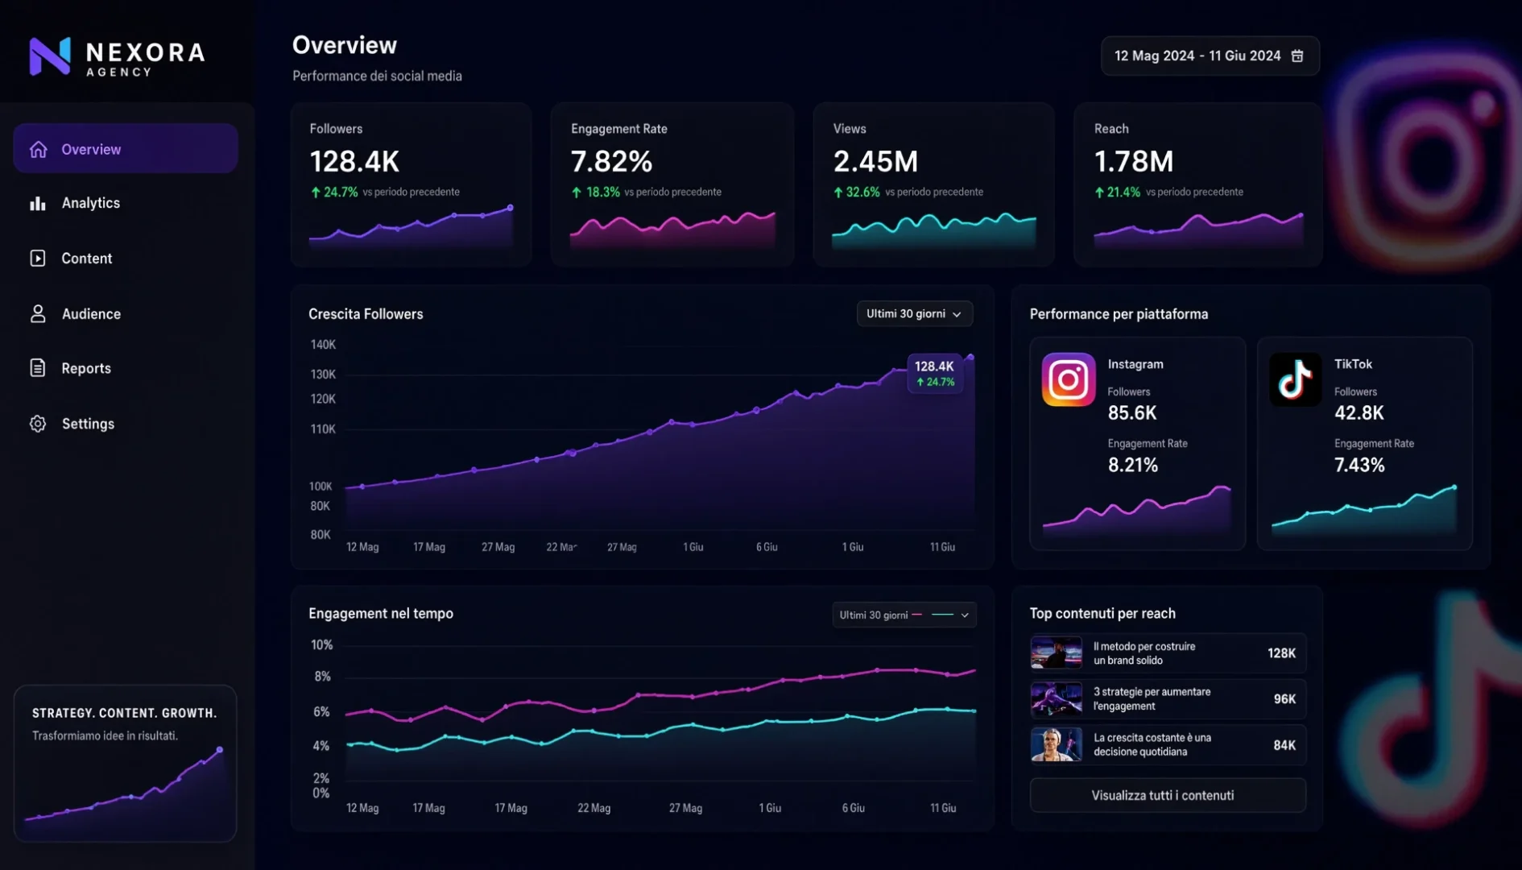Screen dimensions: 1522x870
Task: Select the Instagram performance card
Action: tap(1137, 443)
